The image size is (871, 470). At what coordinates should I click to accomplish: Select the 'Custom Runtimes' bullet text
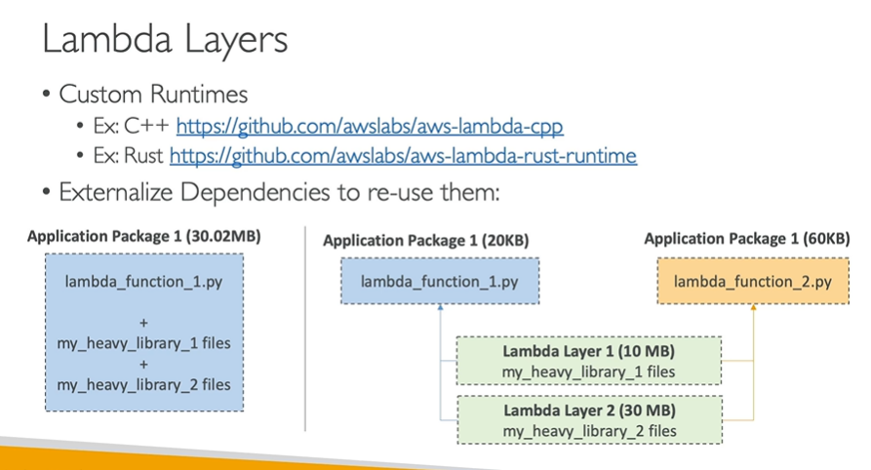click(x=153, y=94)
